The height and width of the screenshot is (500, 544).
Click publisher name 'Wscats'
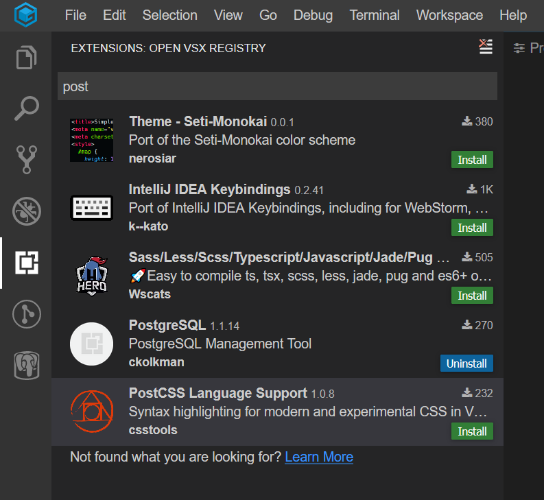click(150, 294)
